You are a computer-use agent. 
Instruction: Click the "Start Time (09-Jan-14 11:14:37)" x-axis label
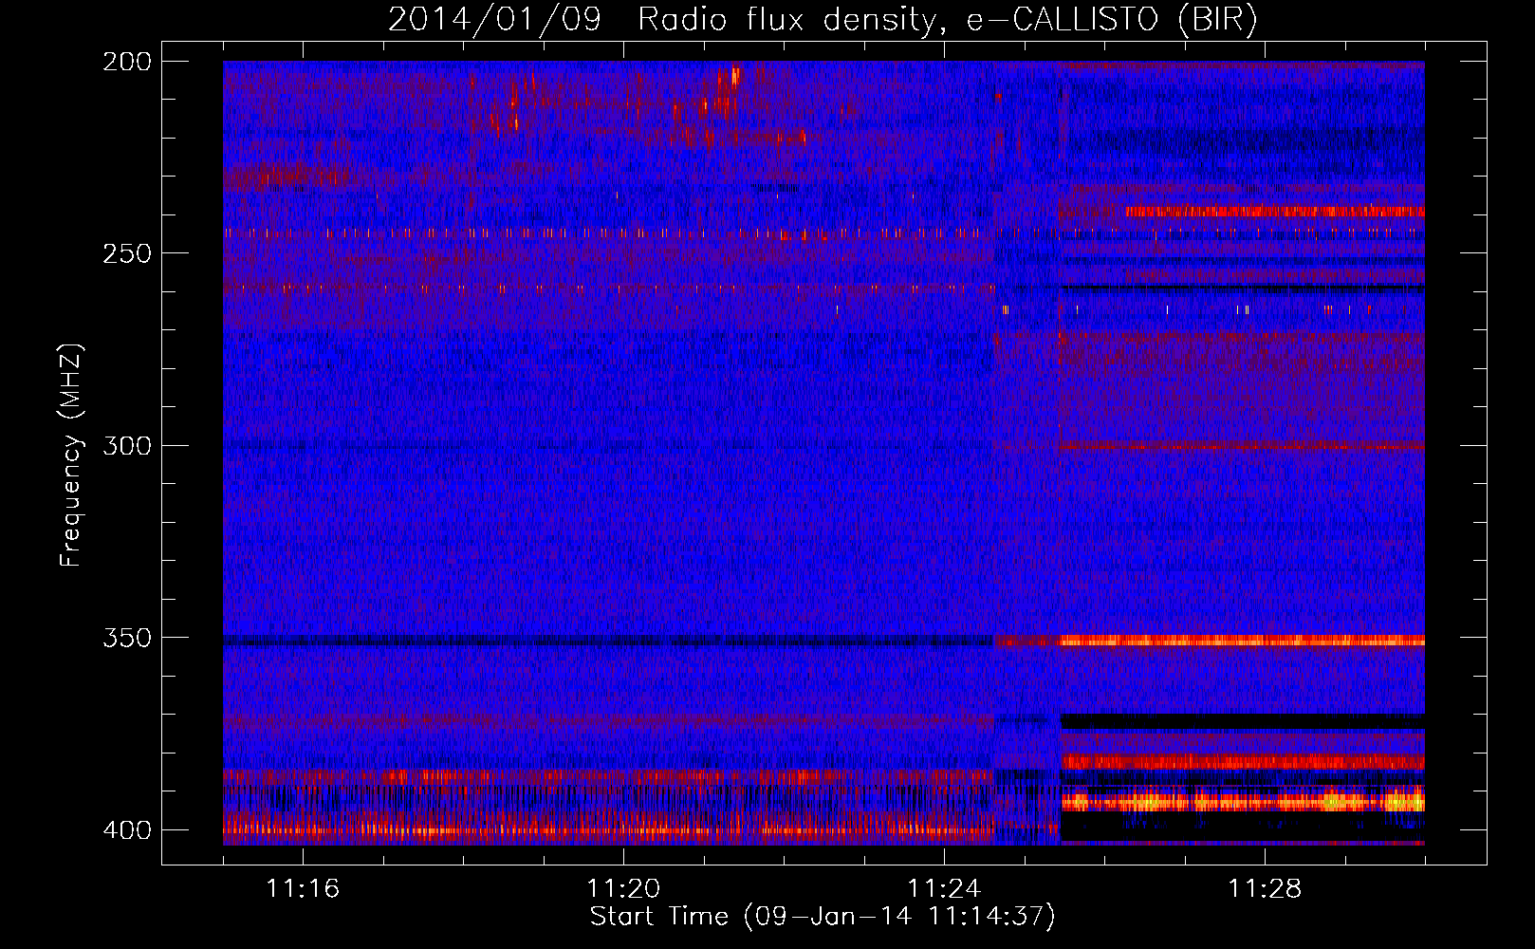823,917
